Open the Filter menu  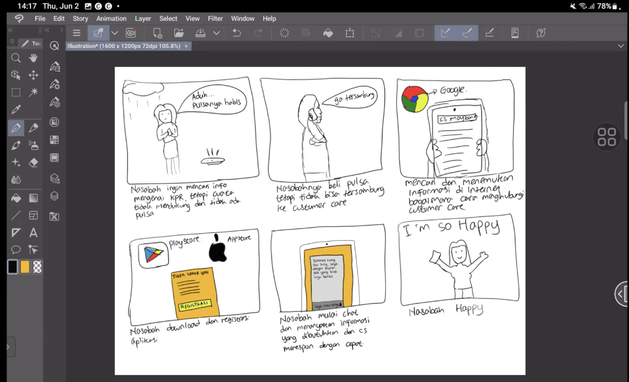[215, 19]
